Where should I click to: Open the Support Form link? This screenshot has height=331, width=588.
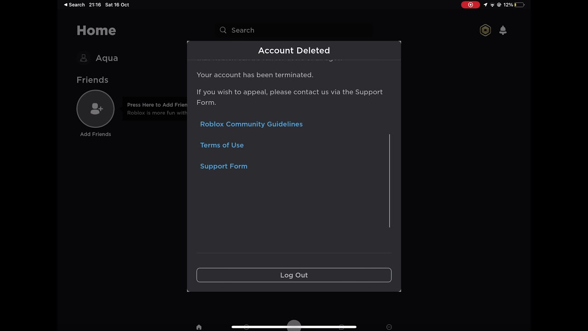(224, 166)
